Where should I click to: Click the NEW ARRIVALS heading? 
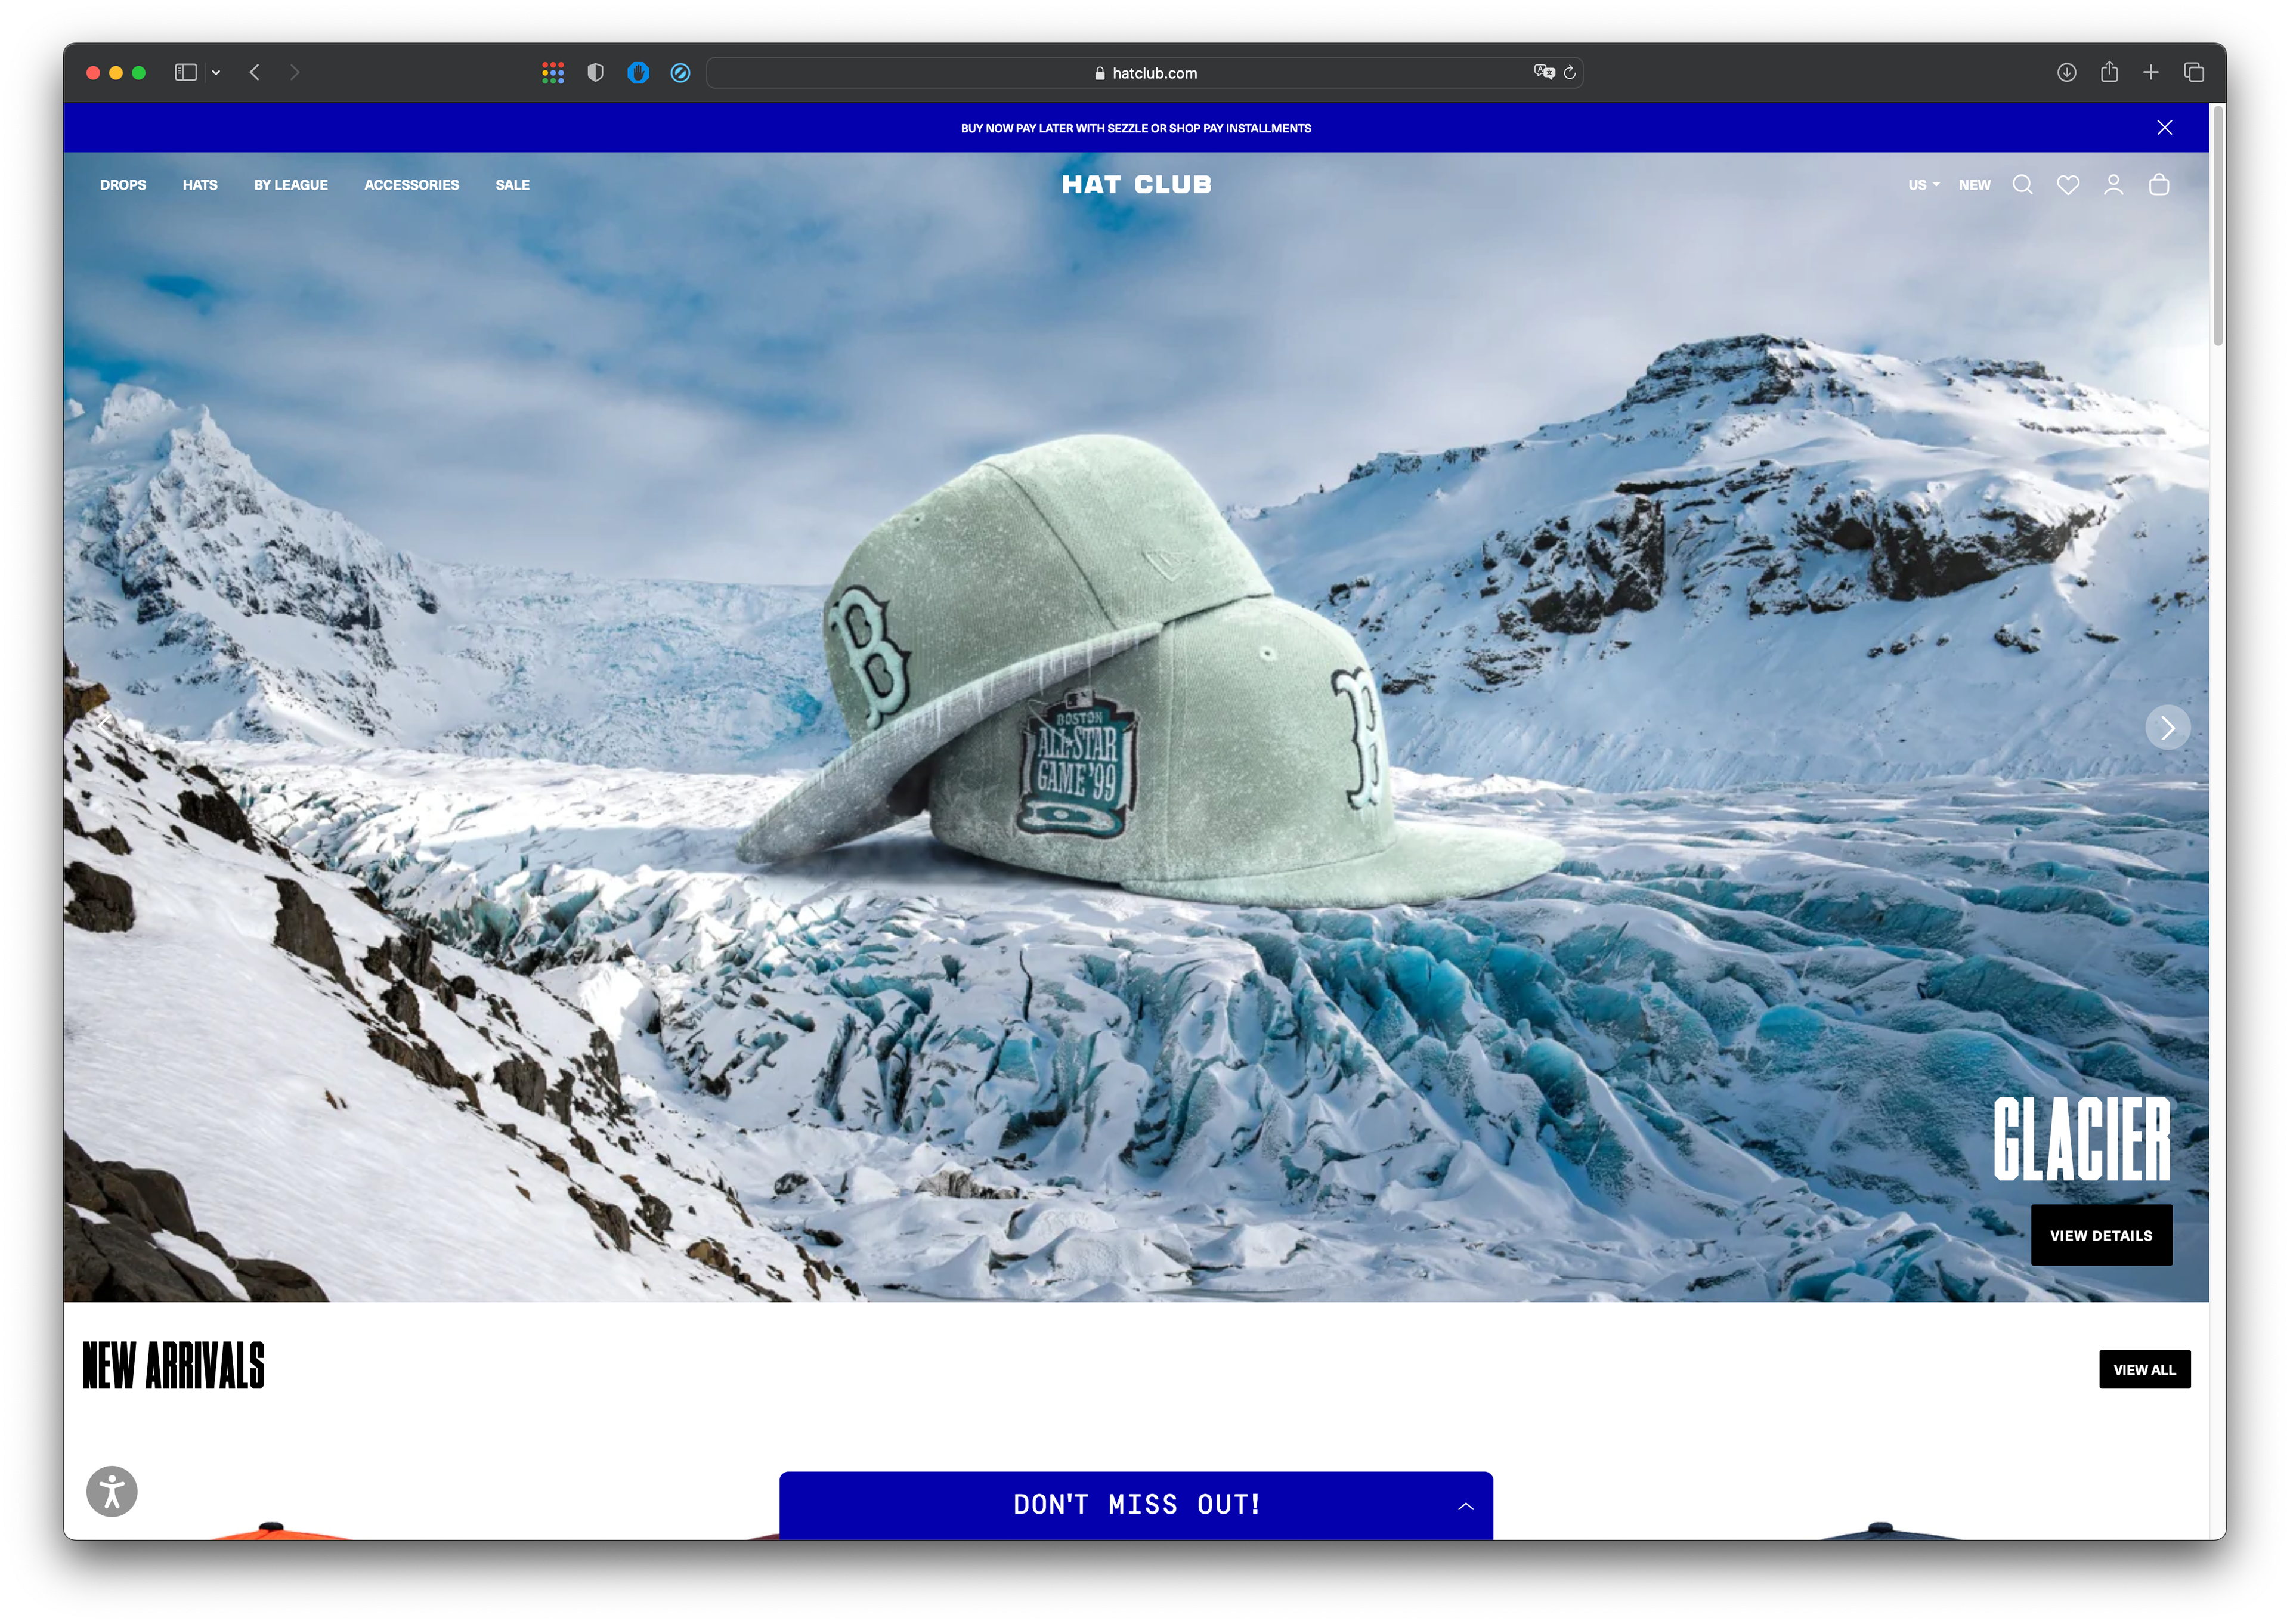point(173,1365)
